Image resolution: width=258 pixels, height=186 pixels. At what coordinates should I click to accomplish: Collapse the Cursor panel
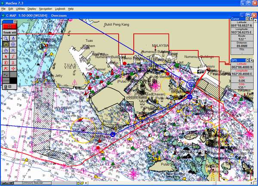pos(248,19)
